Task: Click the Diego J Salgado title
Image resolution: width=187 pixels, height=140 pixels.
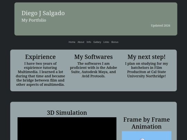Action: point(43,13)
